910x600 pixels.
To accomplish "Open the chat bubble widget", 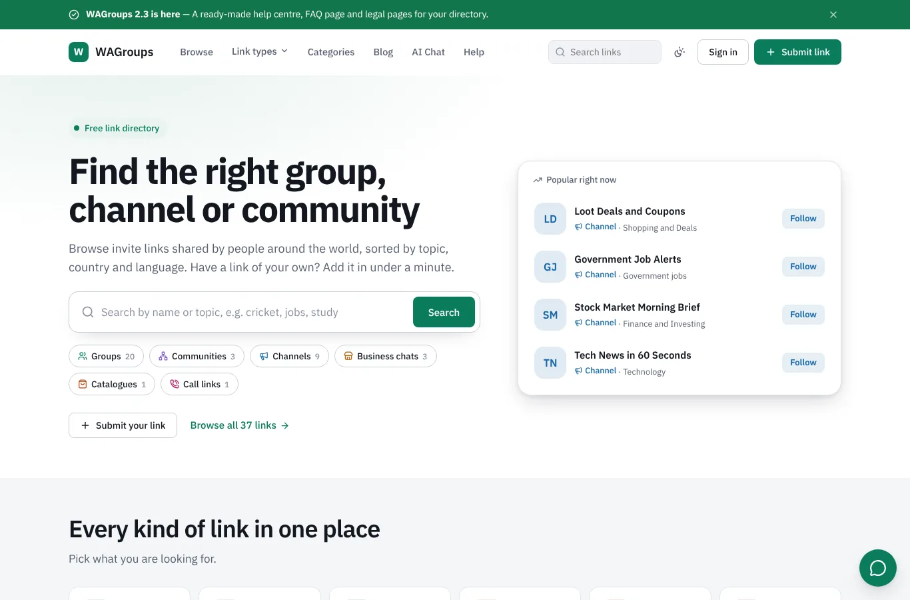I will (878, 568).
